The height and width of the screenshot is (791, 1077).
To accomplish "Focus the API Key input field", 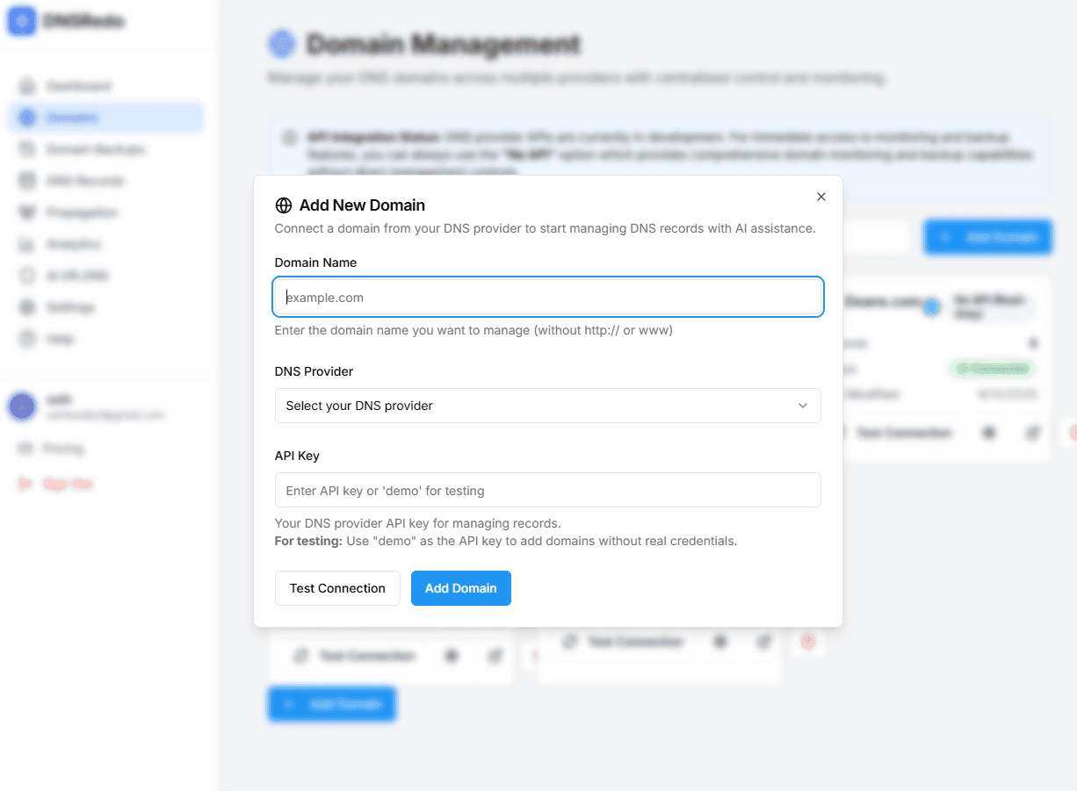I will pos(548,490).
